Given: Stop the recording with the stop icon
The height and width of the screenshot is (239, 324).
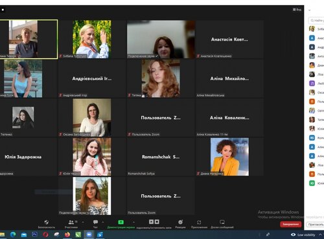Looking at the screenshot, I should (x=157, y=222).
